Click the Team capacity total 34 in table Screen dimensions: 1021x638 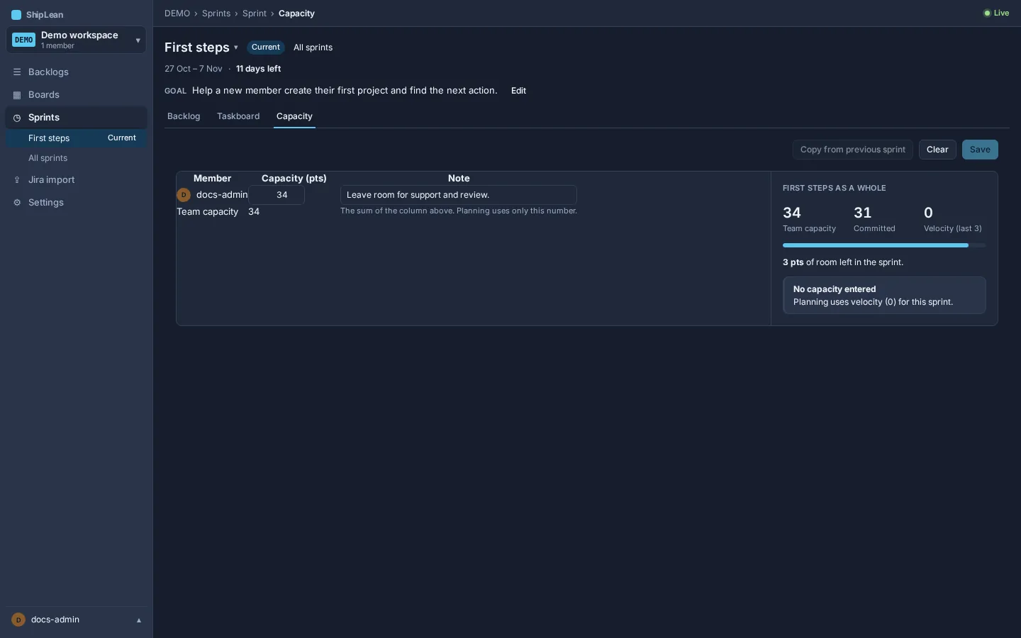tap(254, 212)
